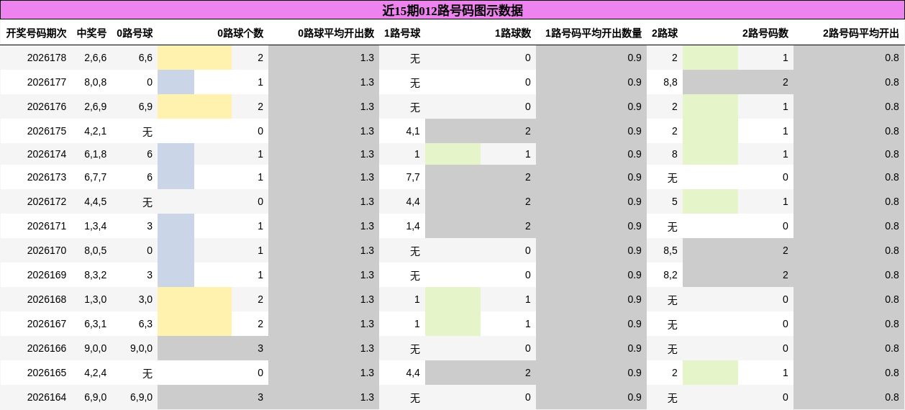Select the 0路球平均开出数 column header

336,33
